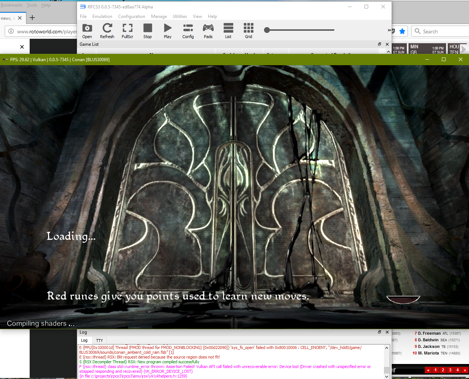Switch game list to List view
The image size is (469, 379).
(228, 31)
